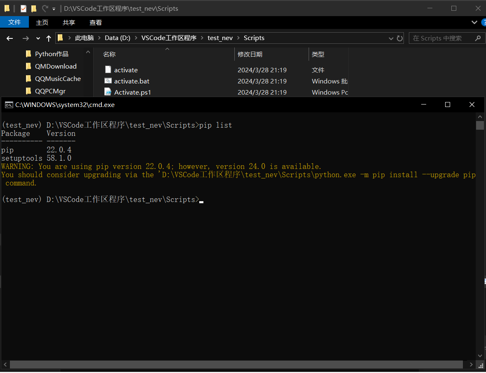Click the cmd horizontal scroll left arrow
The height and width of the screenshot is (373, 486).
pos(5,365)
